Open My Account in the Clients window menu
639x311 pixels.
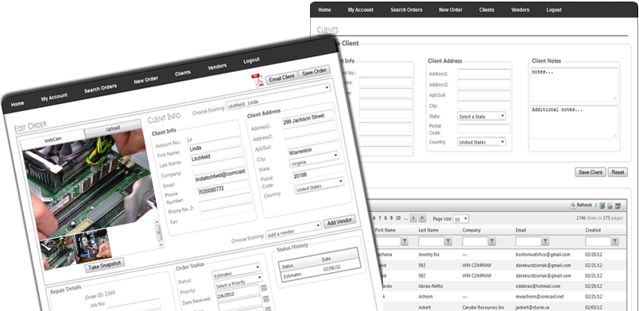(360, 10)
